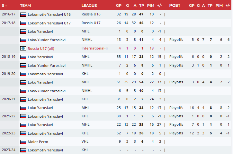Image resolution: width=233 pixels, height=154 pixels.
Task: Click the flag in the International-Jr row
Action: coord(23,49)
